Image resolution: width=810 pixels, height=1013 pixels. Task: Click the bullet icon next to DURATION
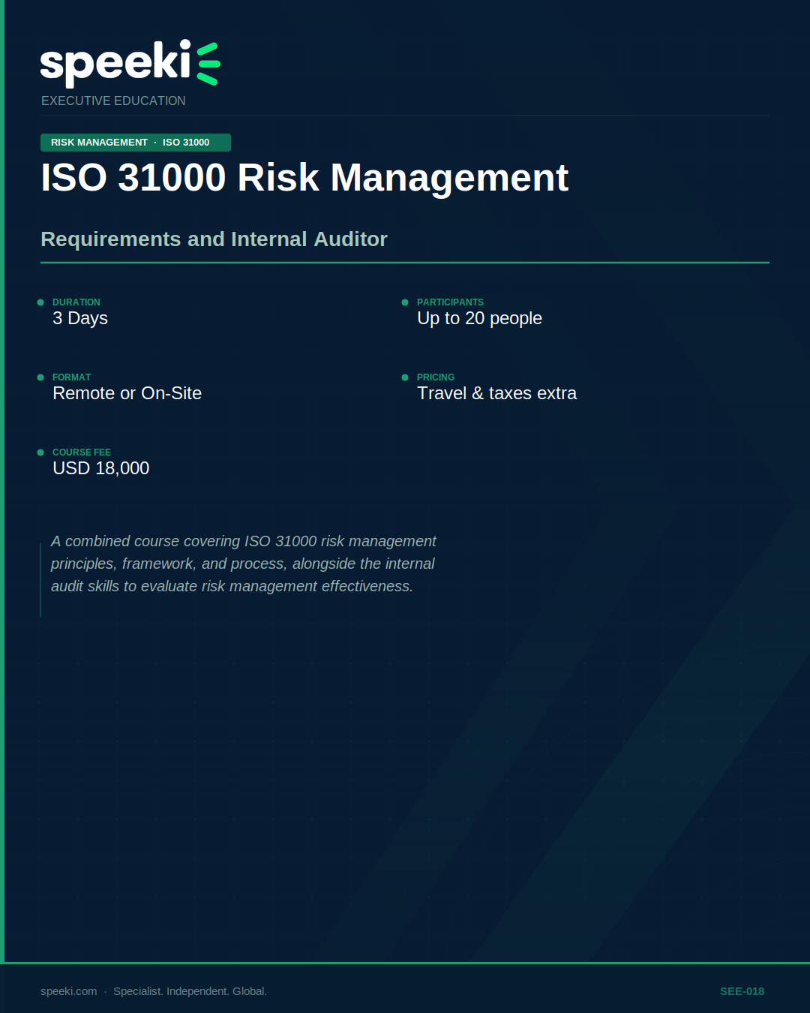pyautogui.click(x=40, y=302)
